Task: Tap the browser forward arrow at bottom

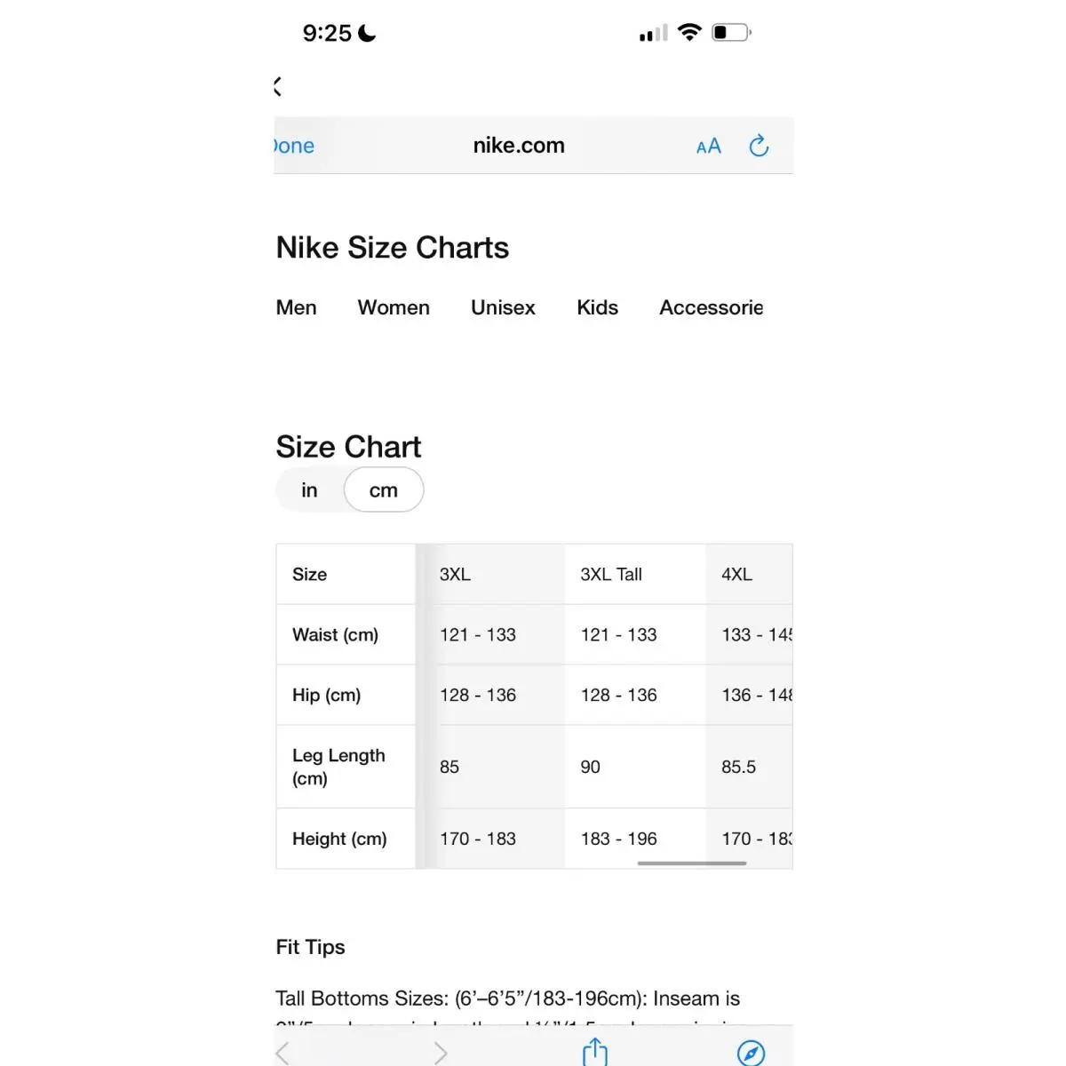Action: coord(440,1054)
